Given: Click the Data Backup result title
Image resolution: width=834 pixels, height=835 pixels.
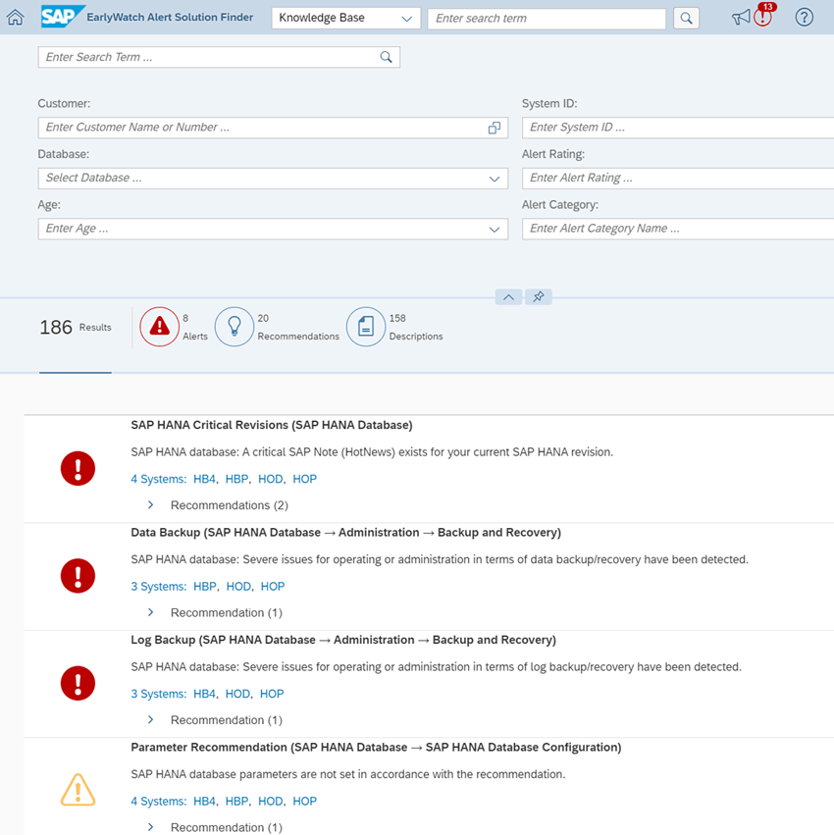Looking at the screenshot, I should [x=345, y=533].
